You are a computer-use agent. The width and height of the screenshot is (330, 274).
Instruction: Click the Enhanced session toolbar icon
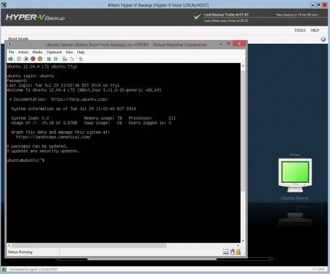coord(80,59)
